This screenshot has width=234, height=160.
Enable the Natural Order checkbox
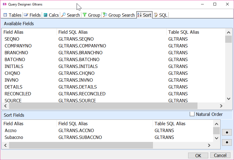192,114
